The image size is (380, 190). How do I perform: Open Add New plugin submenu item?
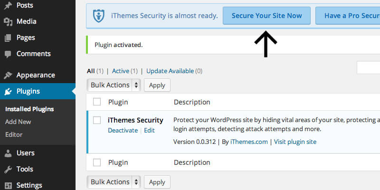click(x=18, y=122)
